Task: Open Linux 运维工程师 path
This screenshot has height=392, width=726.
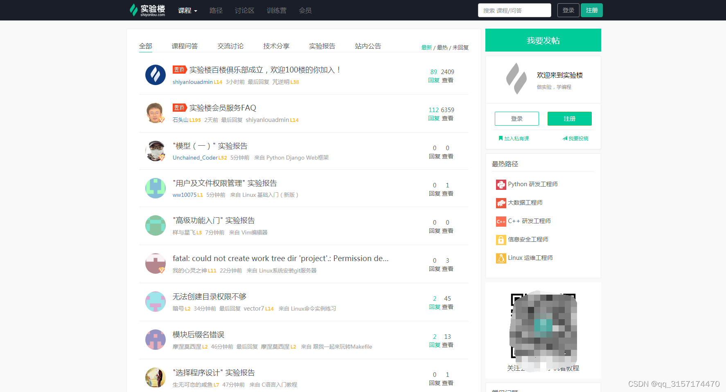Action: tap(525, 258)
